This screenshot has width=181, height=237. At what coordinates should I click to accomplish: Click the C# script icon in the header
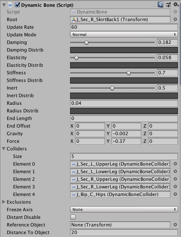(10, 5)
